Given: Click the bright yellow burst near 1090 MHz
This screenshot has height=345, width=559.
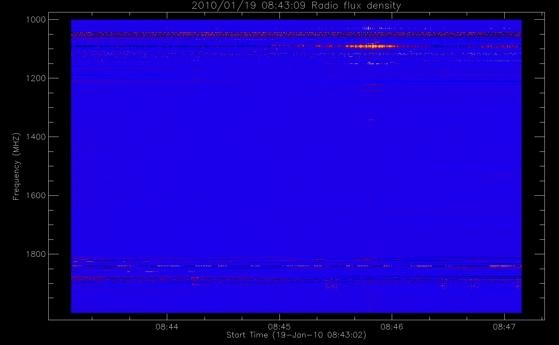Looking at the screenshot, I should [370, 46].
